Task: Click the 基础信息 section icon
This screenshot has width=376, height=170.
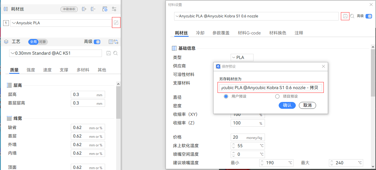Action: click(x=174, y=48)
